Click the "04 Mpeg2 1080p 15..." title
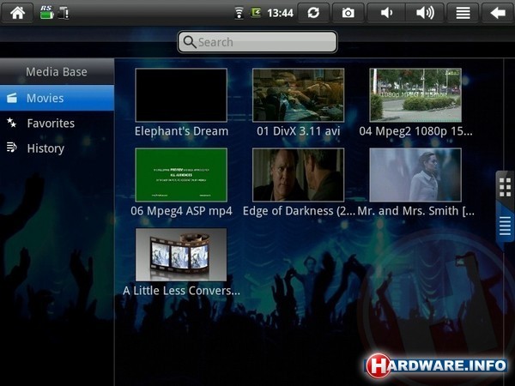 pyautogui.click(x=415, y=131)
